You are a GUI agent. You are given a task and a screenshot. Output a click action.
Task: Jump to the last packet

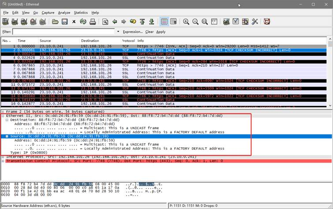coord(152,22)
